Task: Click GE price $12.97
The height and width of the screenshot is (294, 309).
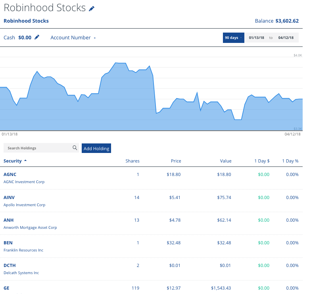Action: (174, 288)
